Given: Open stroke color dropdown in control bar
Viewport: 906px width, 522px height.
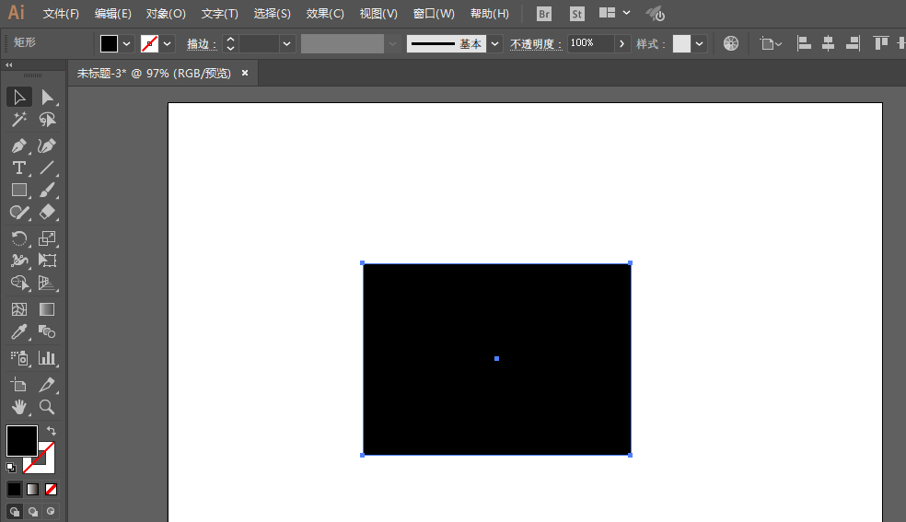Looking at the screenshot, I should pos(167,44).
